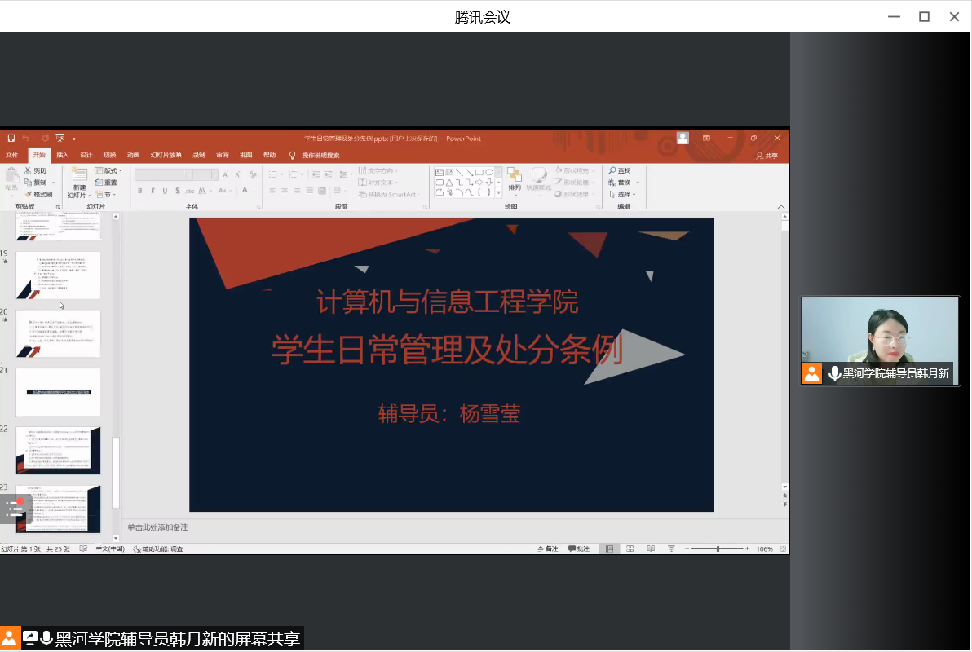Collapse the ribbon with the chevron arrow
Viewport: 972px width, 652px height.
coord(781,207)
